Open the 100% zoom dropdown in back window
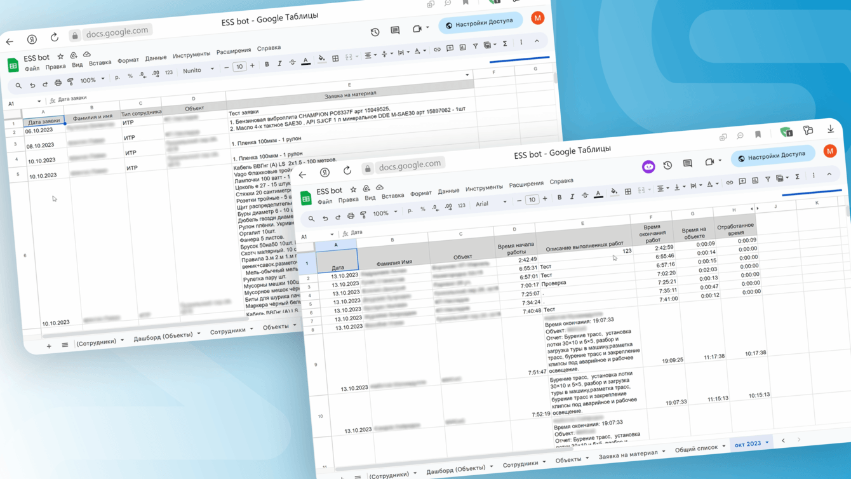851x479 pixels. tap(92, 80)
